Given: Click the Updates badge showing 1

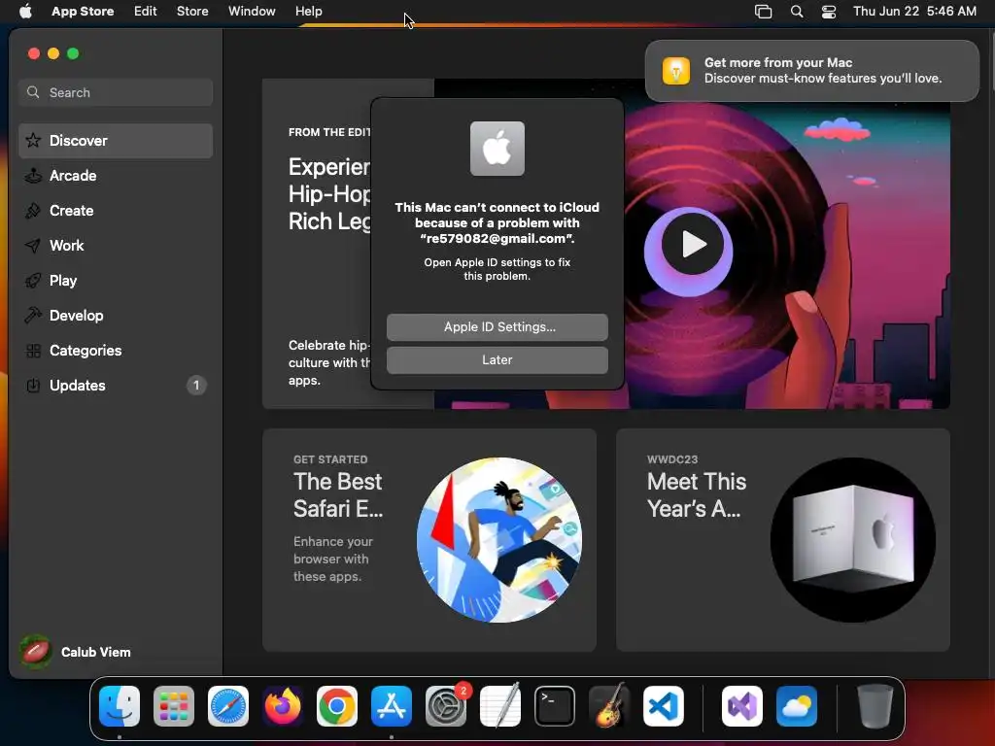Looking at the screenshot, I should coord(196,385).
